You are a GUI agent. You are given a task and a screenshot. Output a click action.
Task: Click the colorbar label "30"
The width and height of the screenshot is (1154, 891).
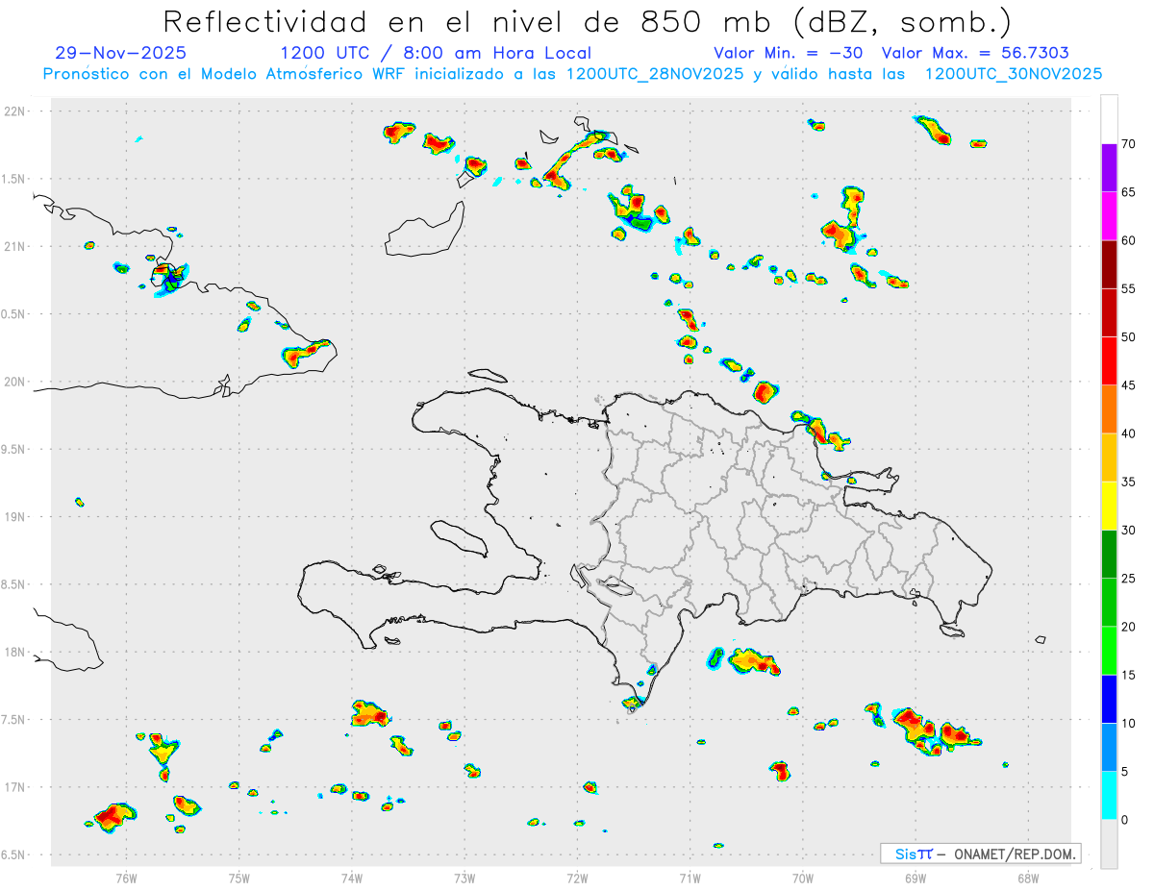click(x=1129, y=531)
